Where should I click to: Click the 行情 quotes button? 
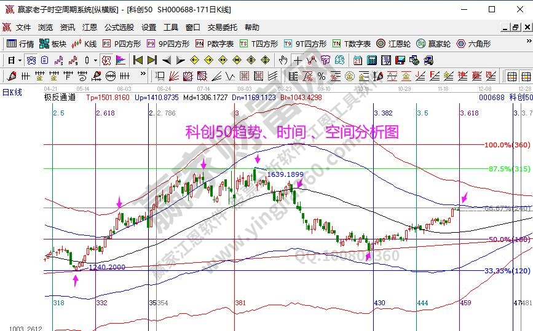pos(20,44)
